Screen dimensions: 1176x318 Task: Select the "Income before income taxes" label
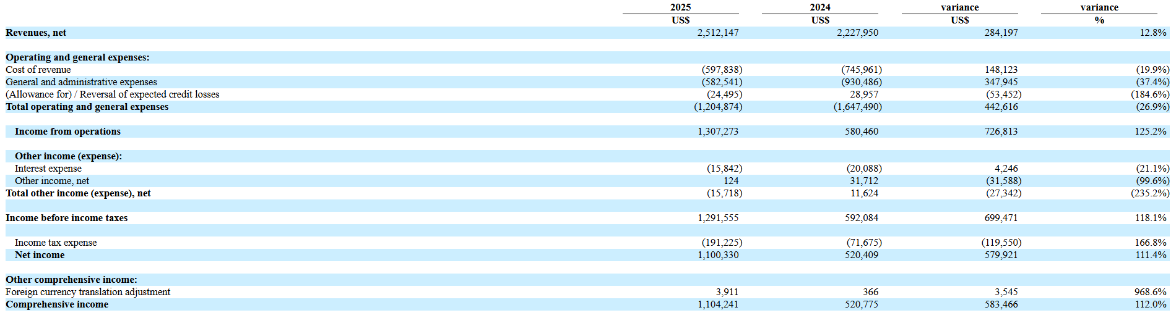pos(66,218)
